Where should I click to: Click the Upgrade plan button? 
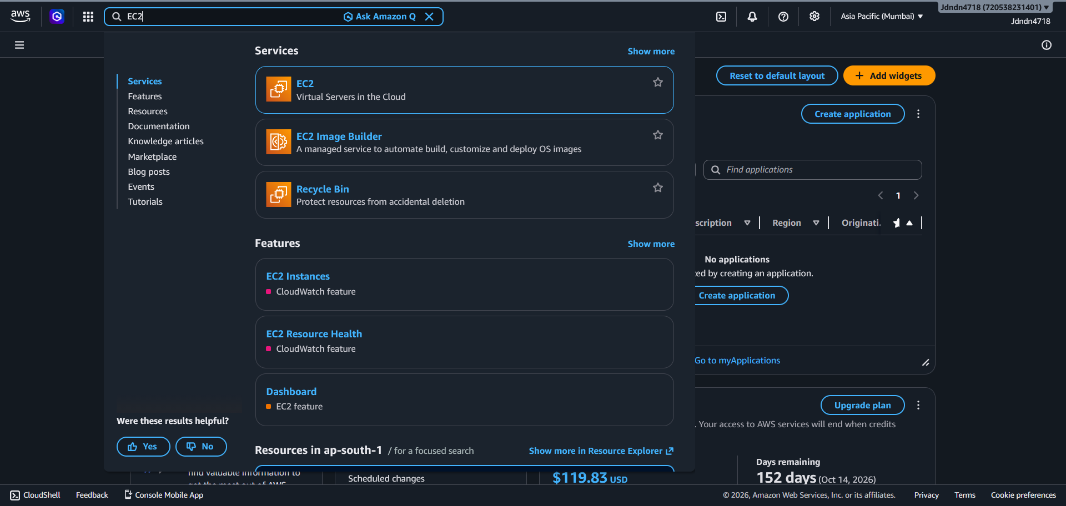(863, 405)
